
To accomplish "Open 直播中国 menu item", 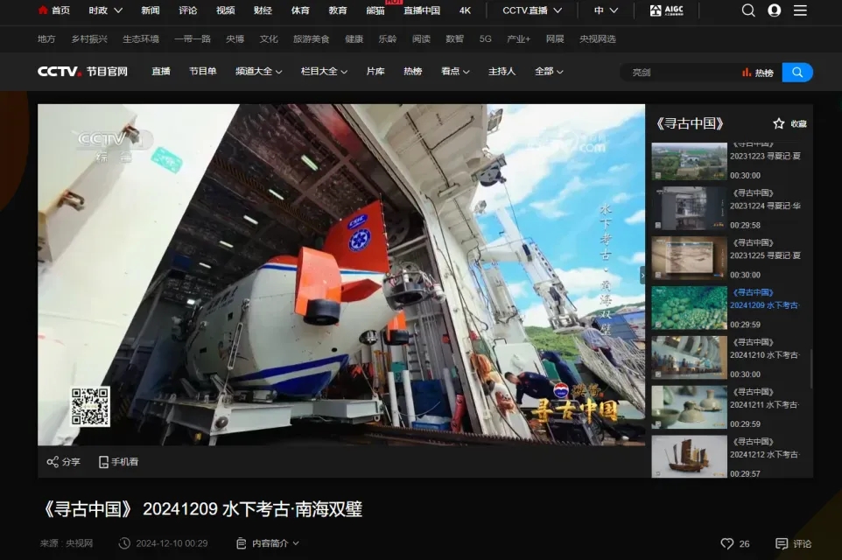I will tap(422, 10).
